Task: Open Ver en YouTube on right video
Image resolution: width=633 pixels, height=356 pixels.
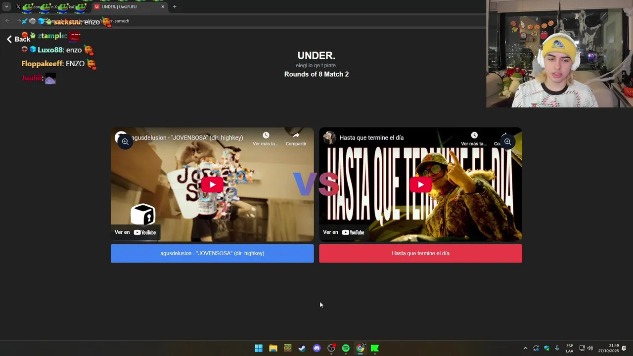Action: coord(344,232)
